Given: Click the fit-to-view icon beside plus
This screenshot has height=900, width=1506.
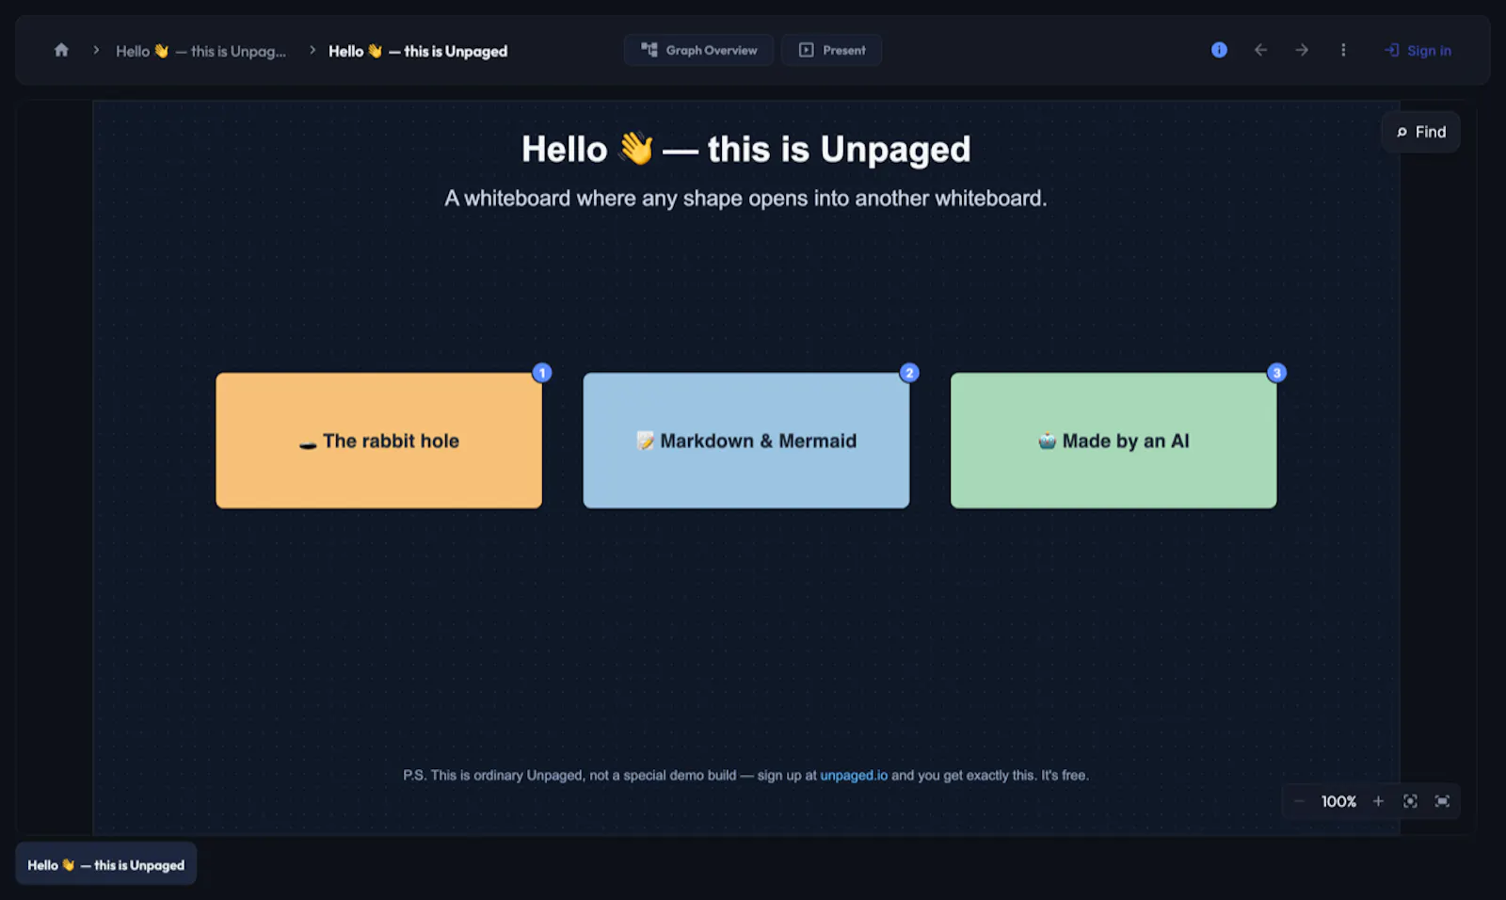Looking at the screenshot, I should 1410,801.
